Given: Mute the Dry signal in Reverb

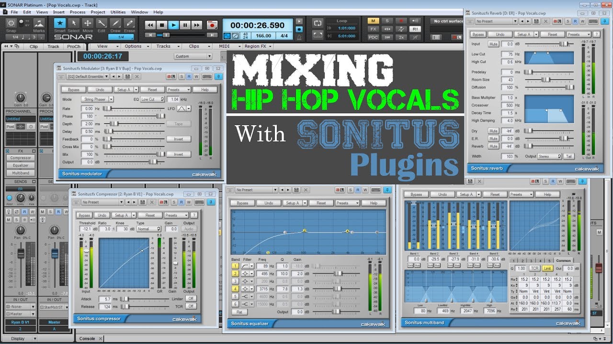Looking at the screenshot, I should click(493, 131).
